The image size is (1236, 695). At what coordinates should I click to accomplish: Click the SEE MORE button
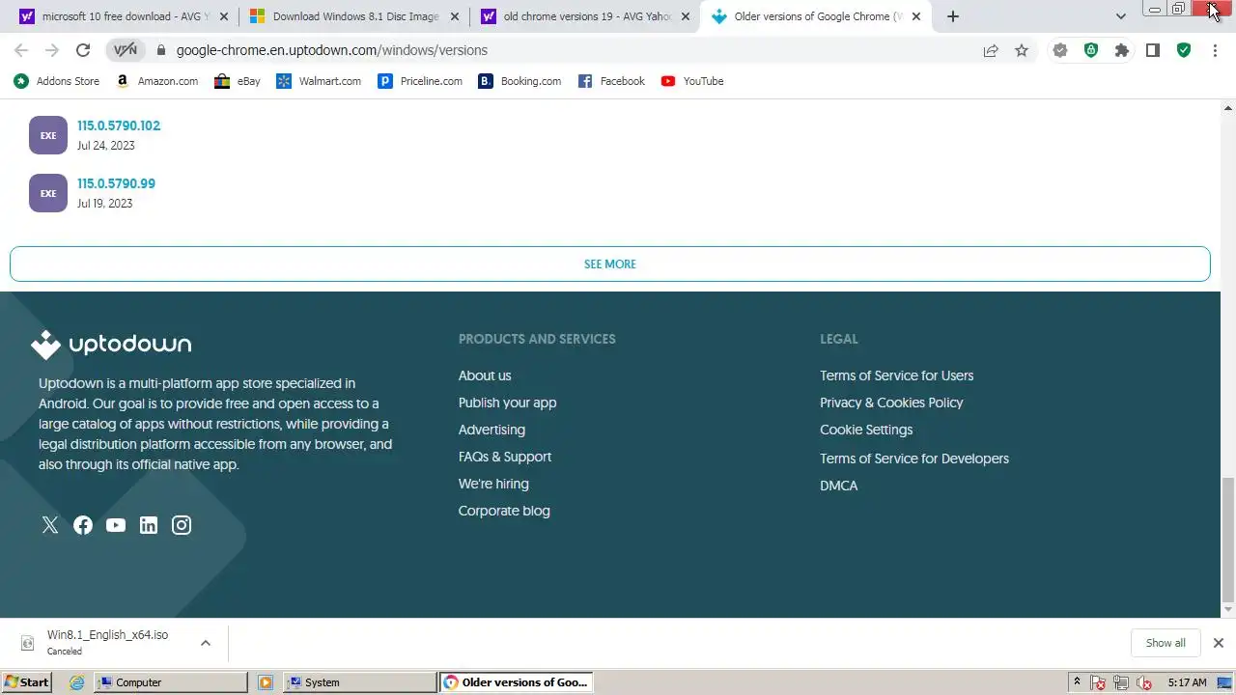(x=610, y=264)
